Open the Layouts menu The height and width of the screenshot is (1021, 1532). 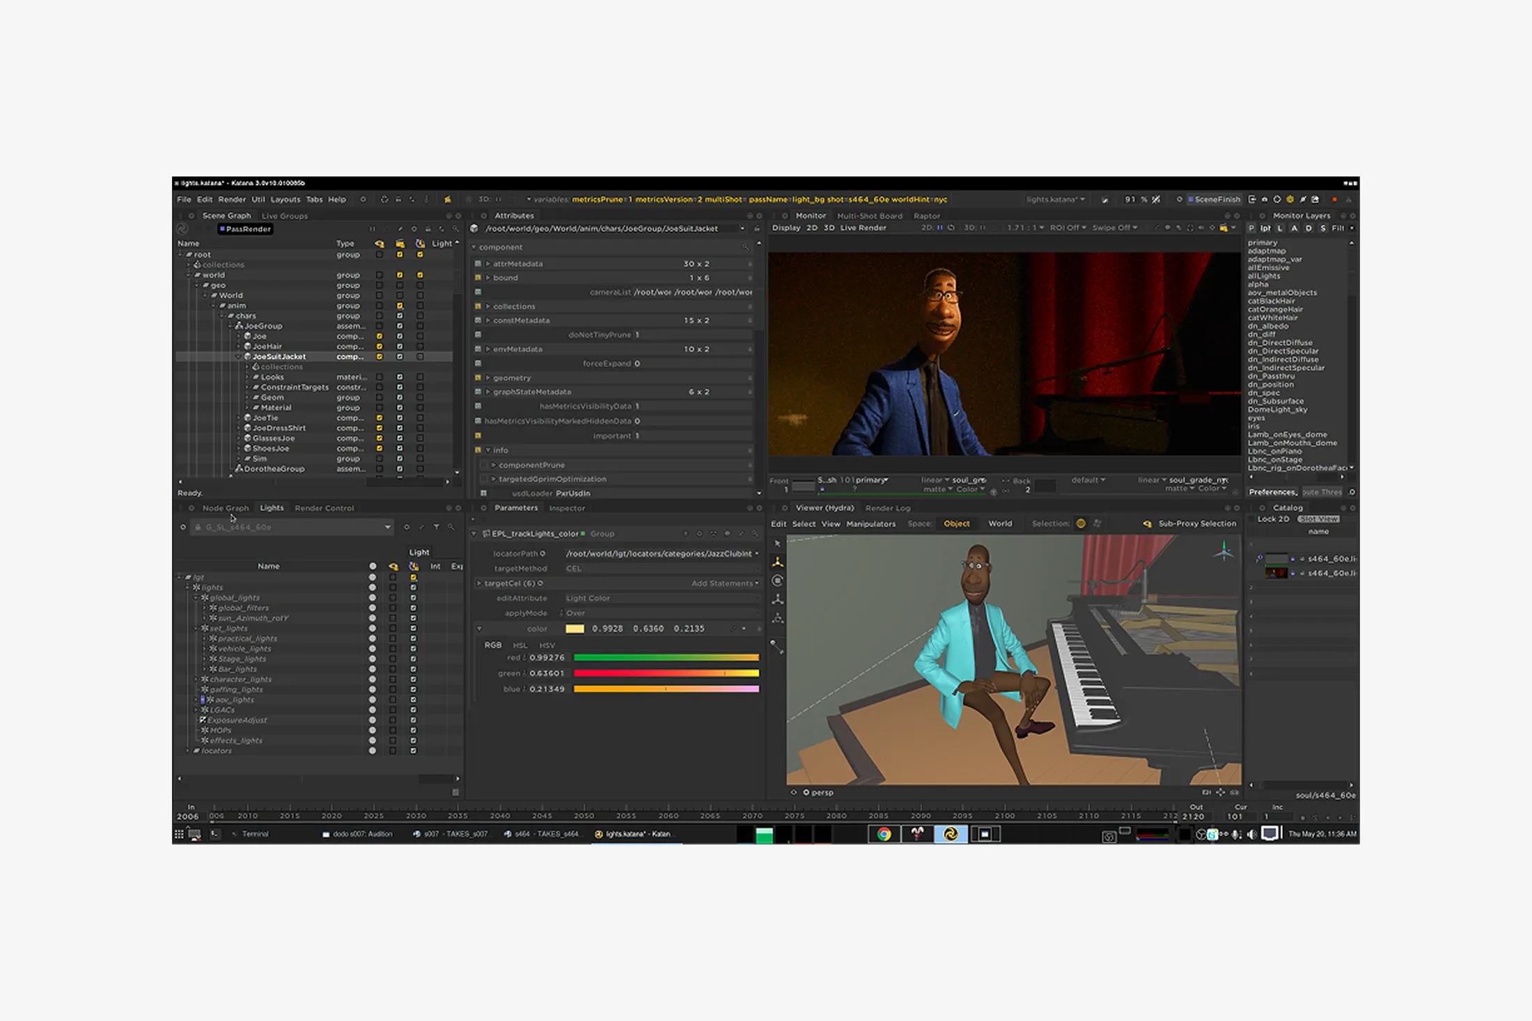pos(285,199)
